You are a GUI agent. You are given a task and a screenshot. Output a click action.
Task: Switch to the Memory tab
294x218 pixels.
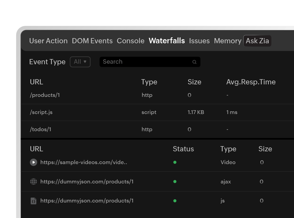pyautogui.click(x=228, y=41)
